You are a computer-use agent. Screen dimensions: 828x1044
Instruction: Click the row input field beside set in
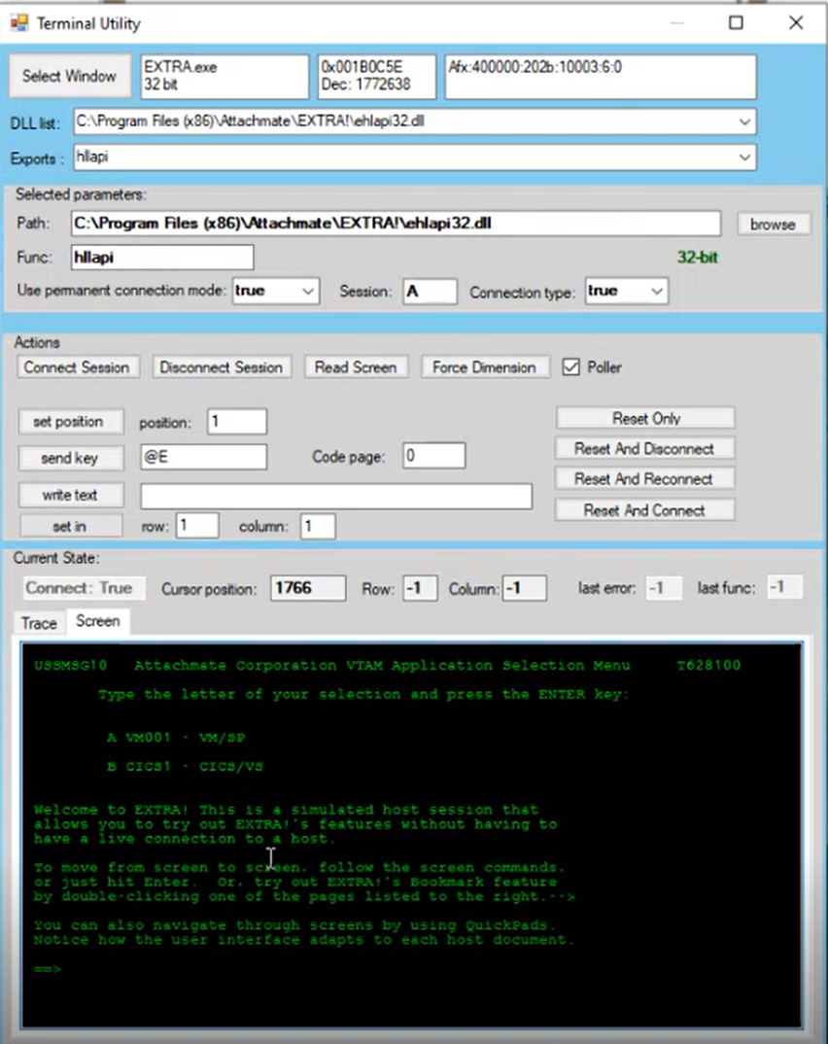point(197,526)
